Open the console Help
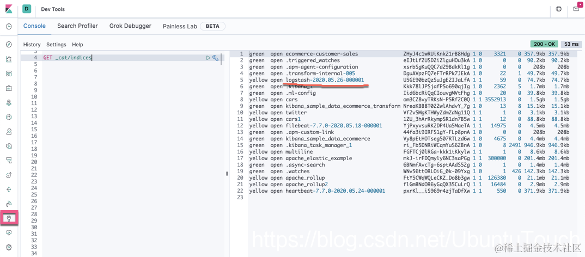585x257 pixels. (x=77, y=45)
